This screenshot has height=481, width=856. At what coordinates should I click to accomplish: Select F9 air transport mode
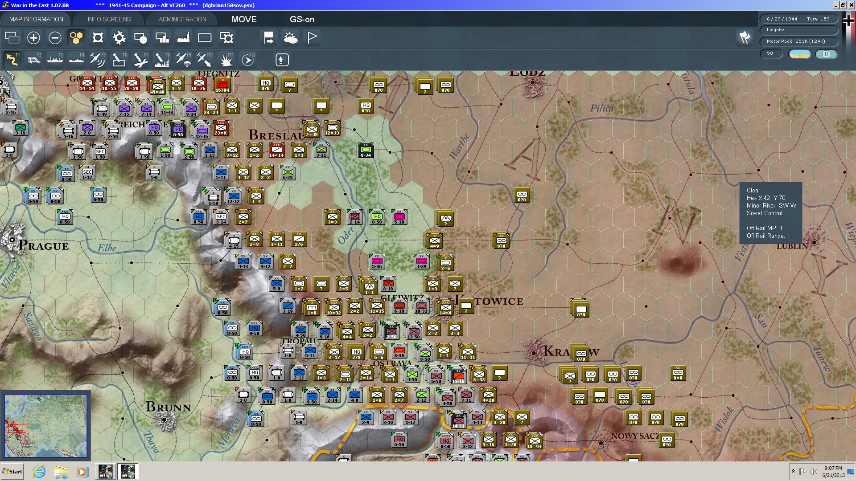coord(183,60)
